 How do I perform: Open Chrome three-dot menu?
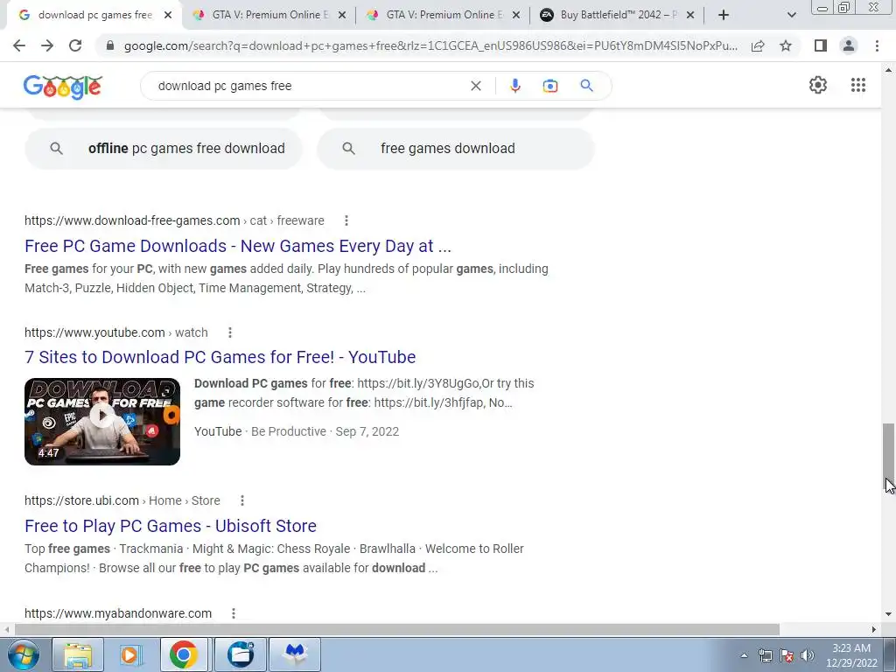pyautogui.click(x=877, y=45)
